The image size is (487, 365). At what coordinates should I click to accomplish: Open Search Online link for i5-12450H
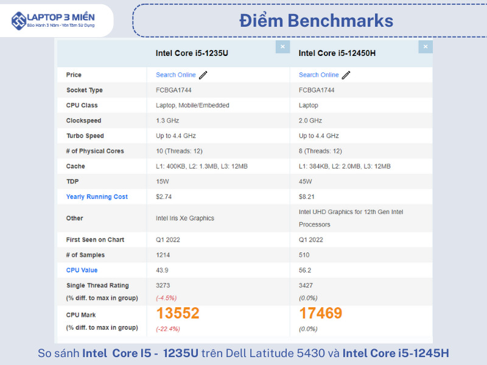(x=318, y=75)
